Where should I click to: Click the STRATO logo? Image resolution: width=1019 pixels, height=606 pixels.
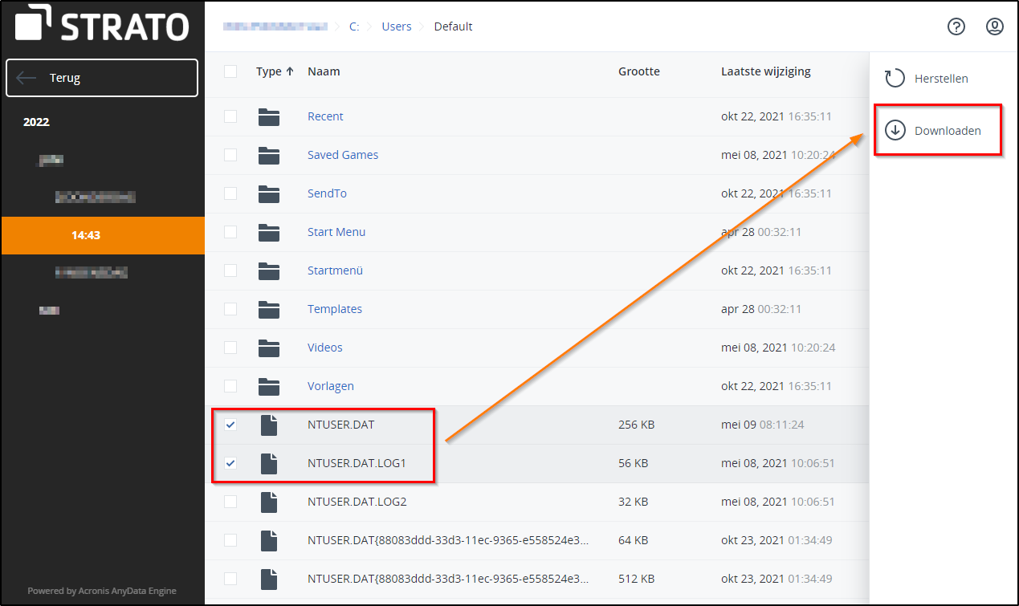pos(102,26)
